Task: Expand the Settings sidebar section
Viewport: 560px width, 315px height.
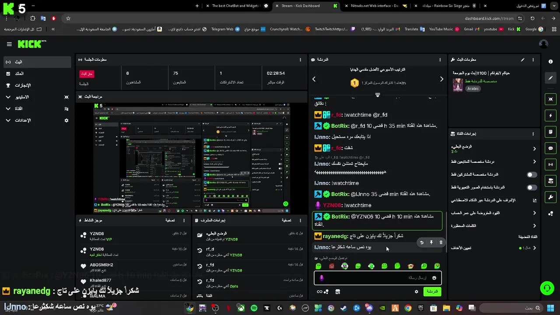Action: point(37,120)
